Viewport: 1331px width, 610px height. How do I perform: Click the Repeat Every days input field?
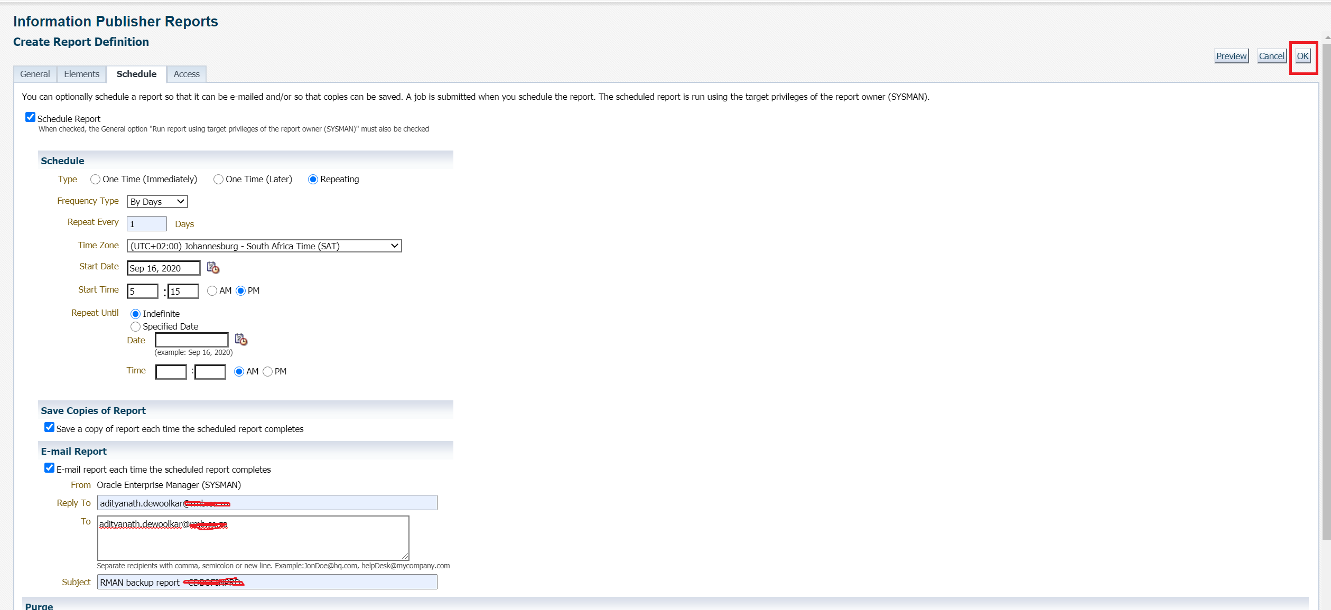pos(147,224)
